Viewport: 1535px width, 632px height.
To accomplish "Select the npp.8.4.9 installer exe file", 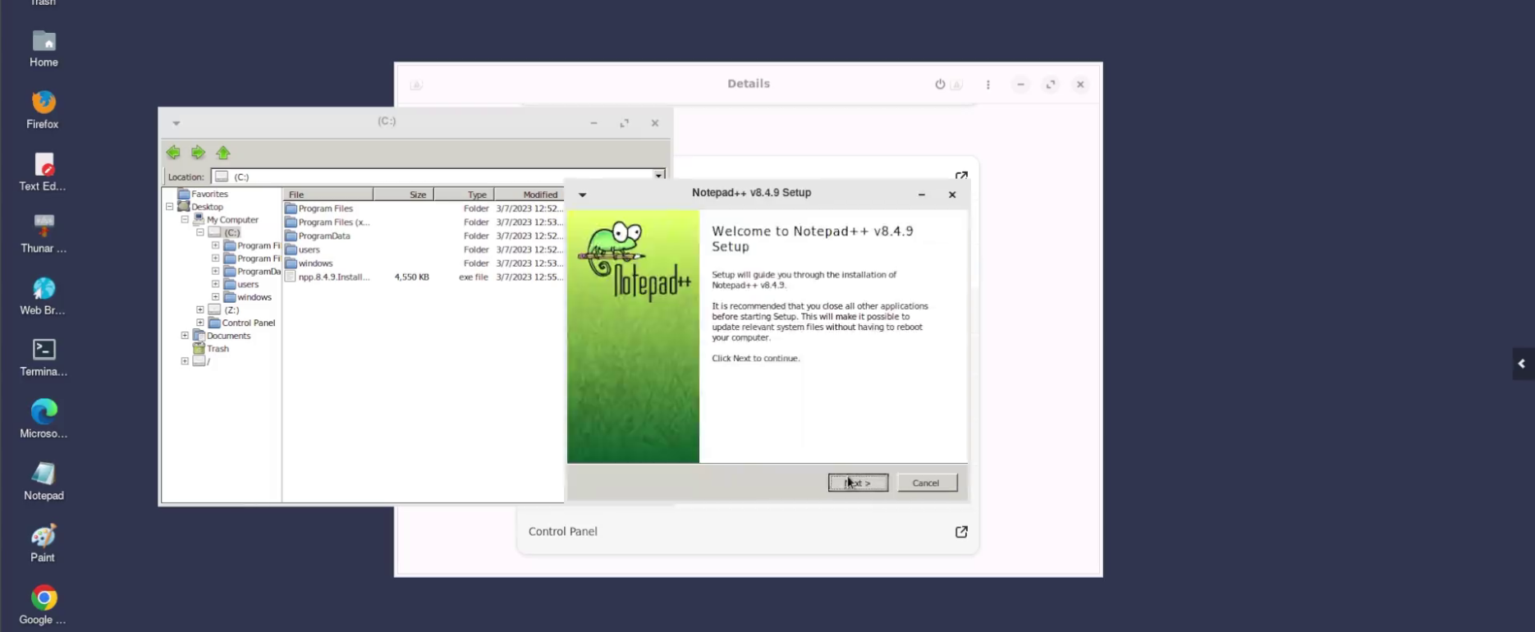I will 333,277.
